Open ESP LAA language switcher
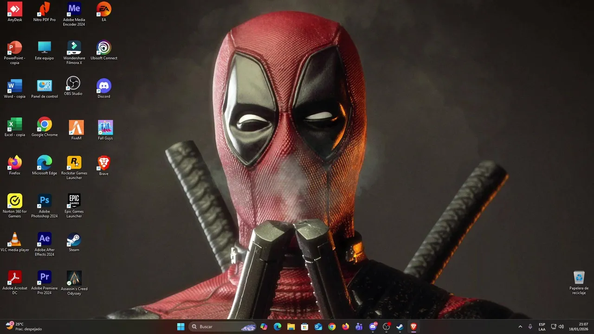 (x=542, y=327)
